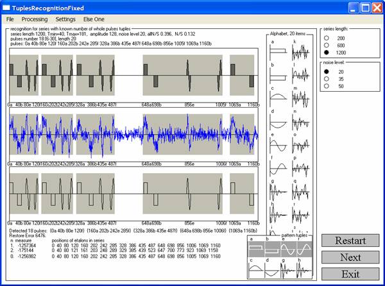Select alphabet item k noisy waveform
Viewport: 385px width, 286px height.
pyautogui.click(x=300, y=52)
